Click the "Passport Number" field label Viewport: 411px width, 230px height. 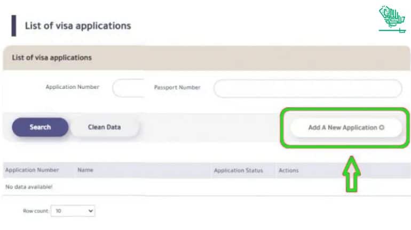coord(177,87)
